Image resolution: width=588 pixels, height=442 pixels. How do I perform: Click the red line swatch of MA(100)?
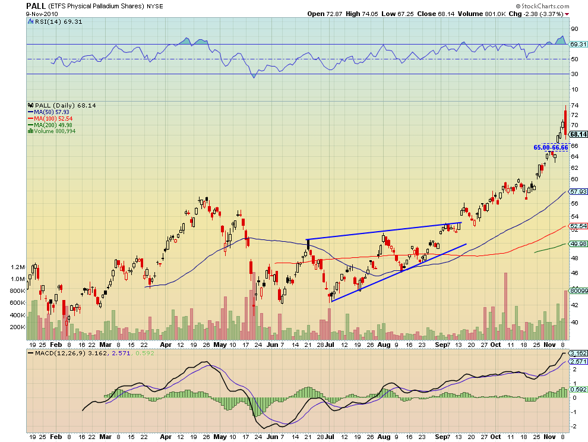click(30, 119)
